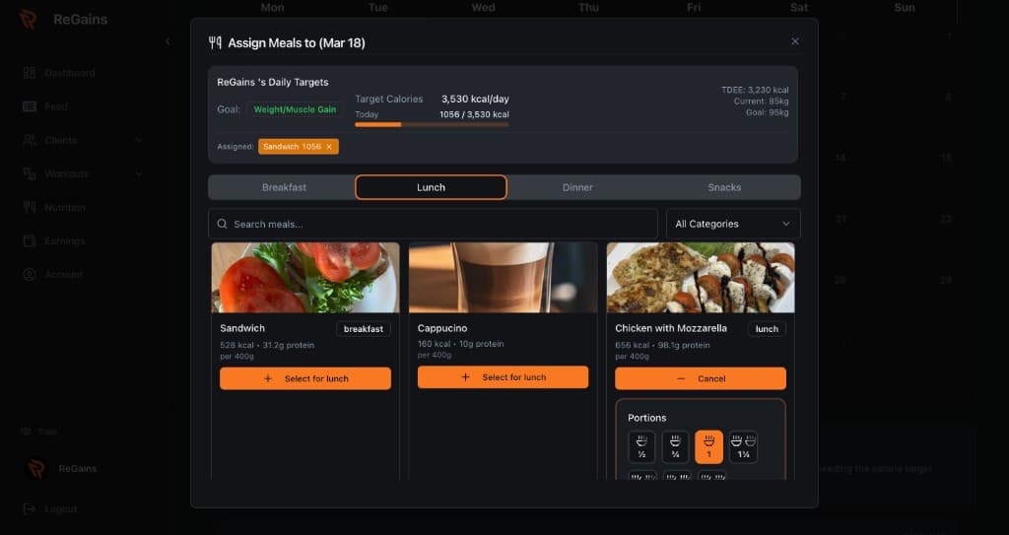Open Account via its sidebar icon

click(28, 275)
